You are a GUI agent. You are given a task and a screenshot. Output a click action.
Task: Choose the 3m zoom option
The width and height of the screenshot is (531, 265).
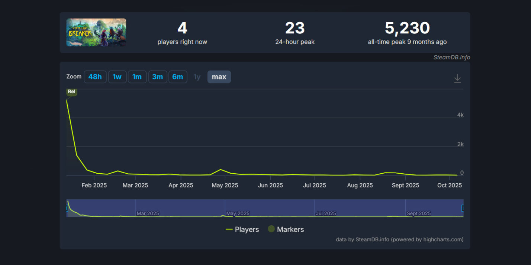pyautogui.click(x=157, y=77)
